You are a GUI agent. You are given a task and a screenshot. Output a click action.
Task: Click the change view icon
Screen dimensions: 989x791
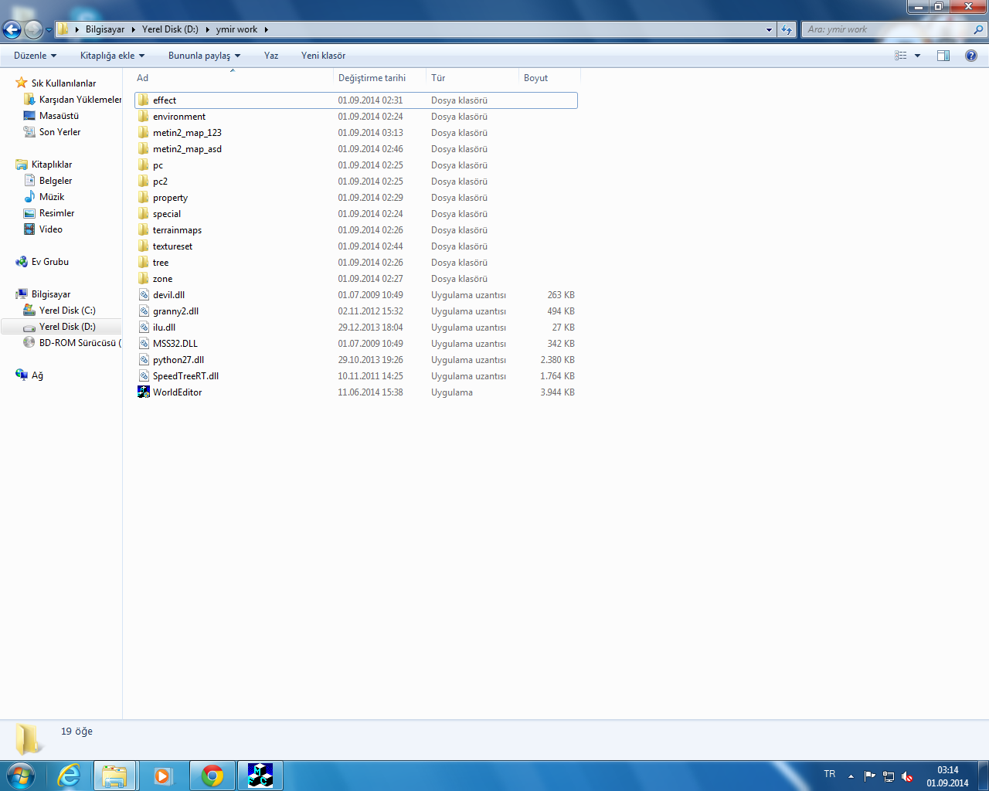tap(901, 56)
